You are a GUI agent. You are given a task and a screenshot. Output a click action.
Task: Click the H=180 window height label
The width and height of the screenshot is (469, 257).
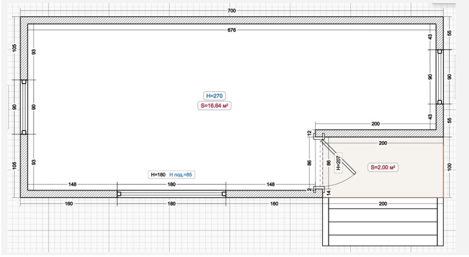click(158, 175)
